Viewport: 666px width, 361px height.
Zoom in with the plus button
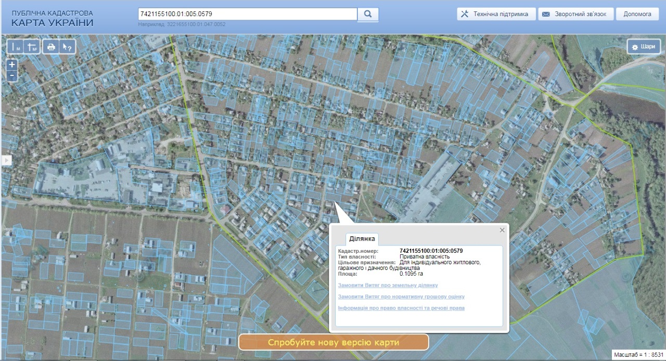click(12, 65)
